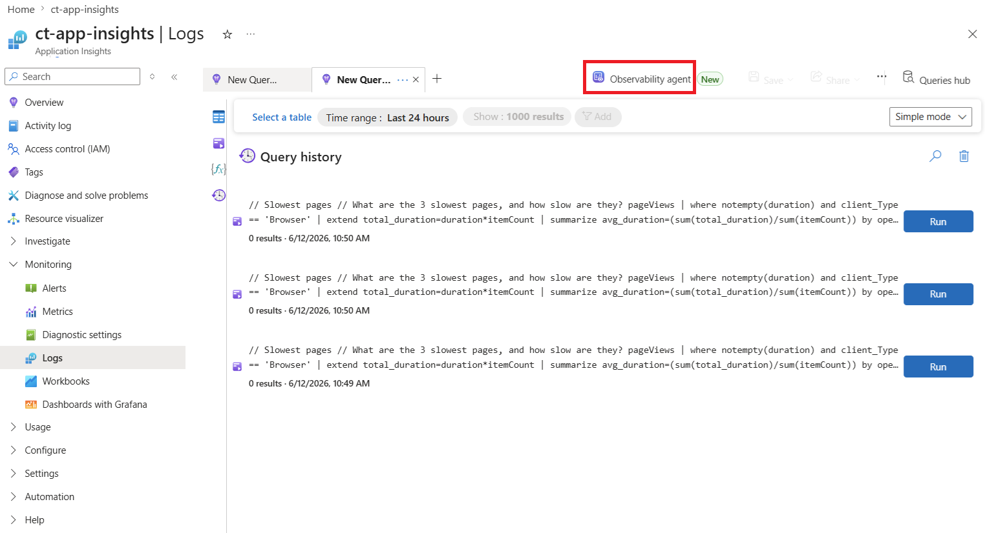Open the Tags page

[x=34, y=172]
